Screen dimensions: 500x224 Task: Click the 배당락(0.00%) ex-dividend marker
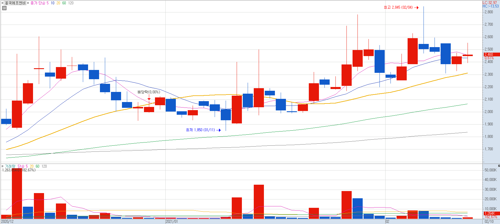point(149,92)
